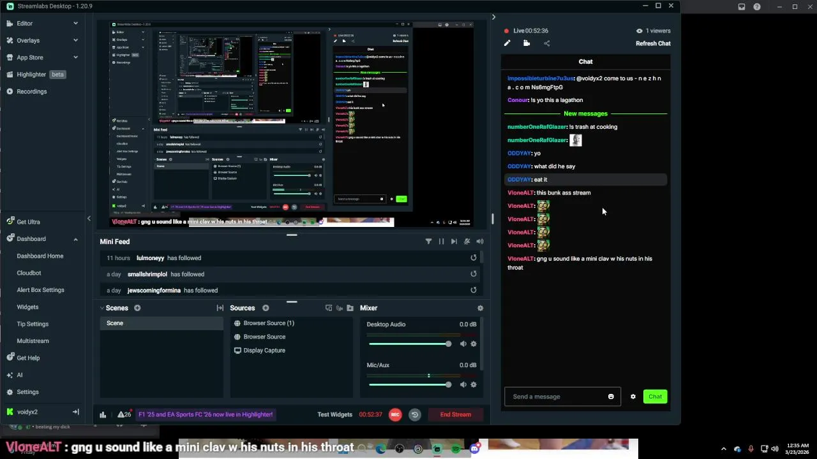817x459 pixels.
Task: Open the Dashboard menu item
Action: pyautogui.click(x=31, y=239)
